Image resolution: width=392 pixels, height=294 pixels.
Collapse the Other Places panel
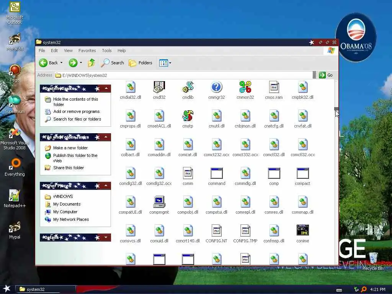coord(106,186)
